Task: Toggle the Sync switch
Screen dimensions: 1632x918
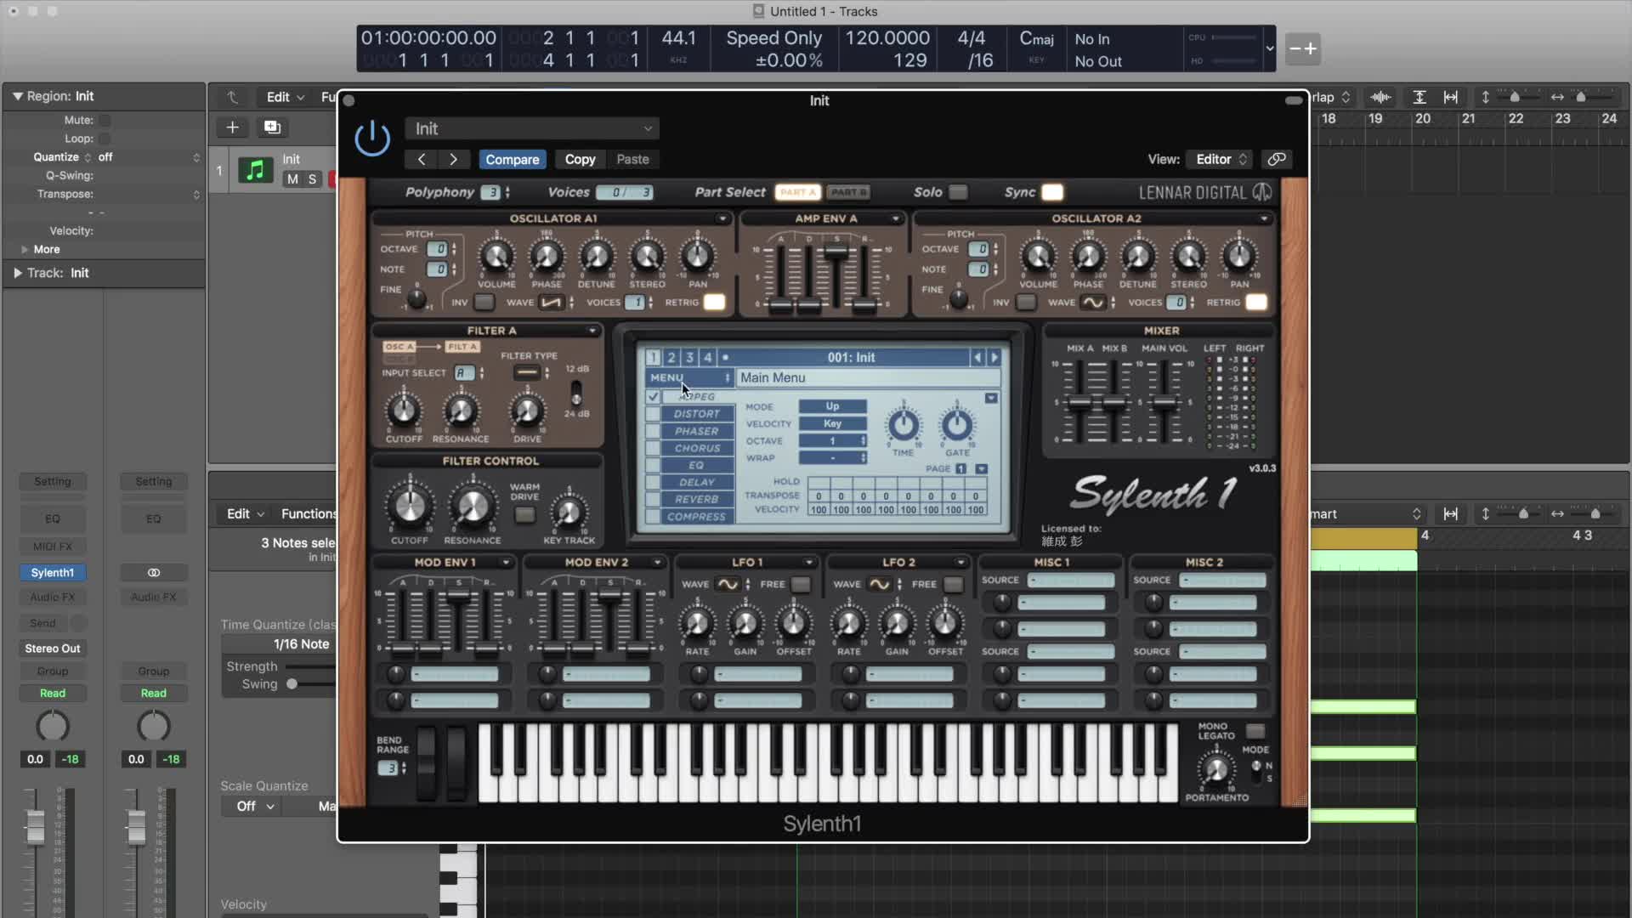Action: 1052,192
